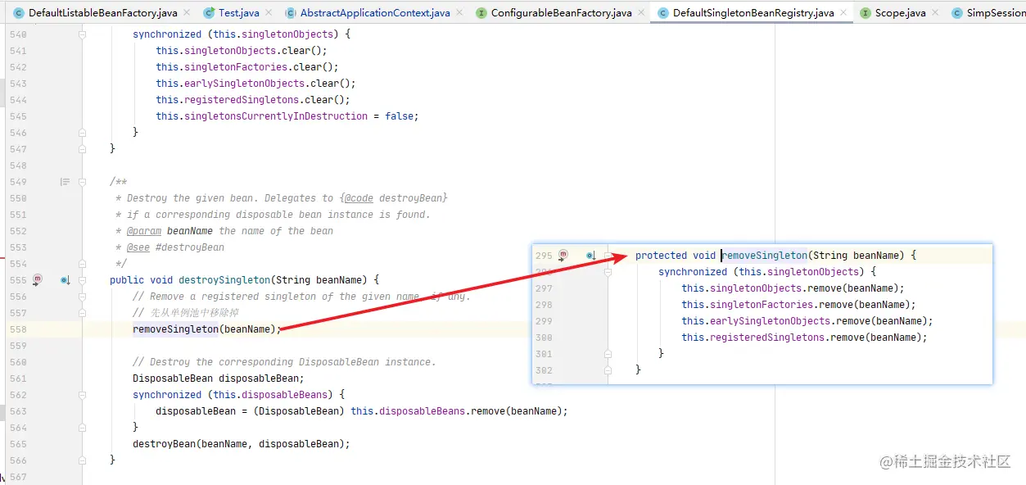Image resolution: width=1026 pixels, height=485 pixels.
Task: Toggle rendered doc view icon on line 549
Action: [65, 182]
